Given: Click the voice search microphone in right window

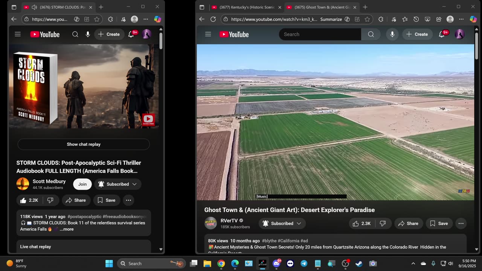Looking at the screenshot, I should 392,34.
